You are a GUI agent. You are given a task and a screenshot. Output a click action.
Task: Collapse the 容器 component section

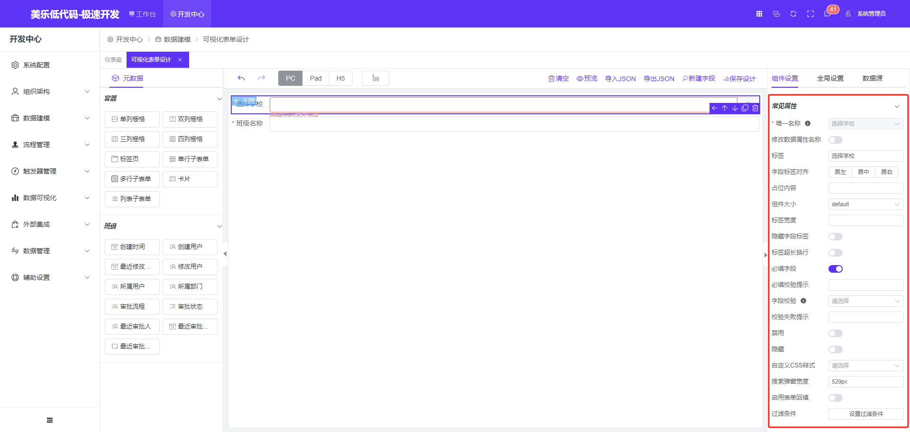coord(219,99)
